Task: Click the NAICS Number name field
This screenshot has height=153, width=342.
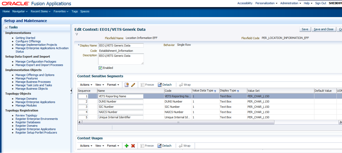Action: tap(120, 112)
